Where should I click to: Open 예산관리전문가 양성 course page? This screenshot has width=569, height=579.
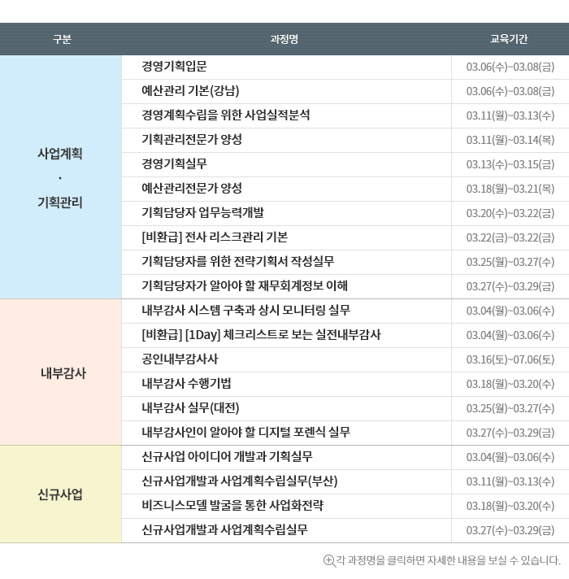192,189
